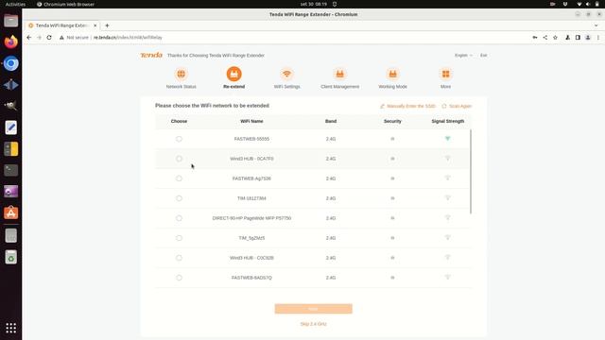Viewport: 605px width, 340px height.
Task: Select the FASTWEB-55555 network radio button
Action: point(179,139)
